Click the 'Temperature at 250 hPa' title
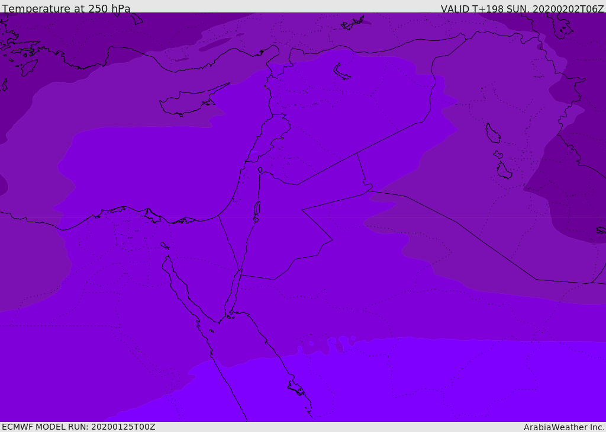Screen dimensions: 606x432 coord(66,8)
